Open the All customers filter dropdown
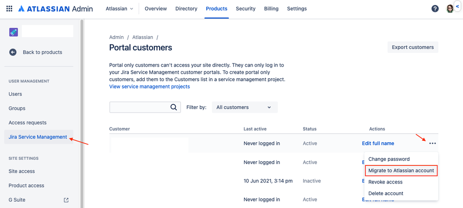The width and height of the screenshot is (463, 208). tap(245, 107)
